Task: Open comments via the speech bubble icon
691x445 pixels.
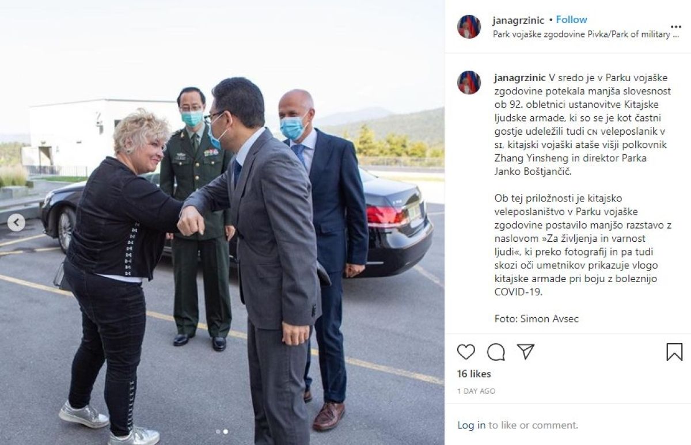Action: [x=496, y=352]
